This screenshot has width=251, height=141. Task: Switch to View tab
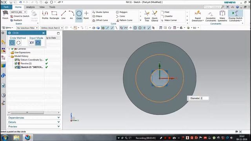42,7
